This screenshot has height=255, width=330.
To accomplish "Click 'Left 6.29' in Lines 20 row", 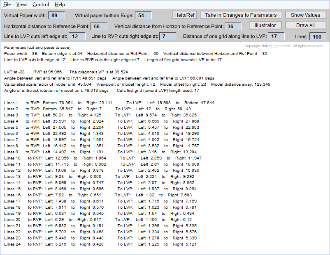I will click(54, 220).
